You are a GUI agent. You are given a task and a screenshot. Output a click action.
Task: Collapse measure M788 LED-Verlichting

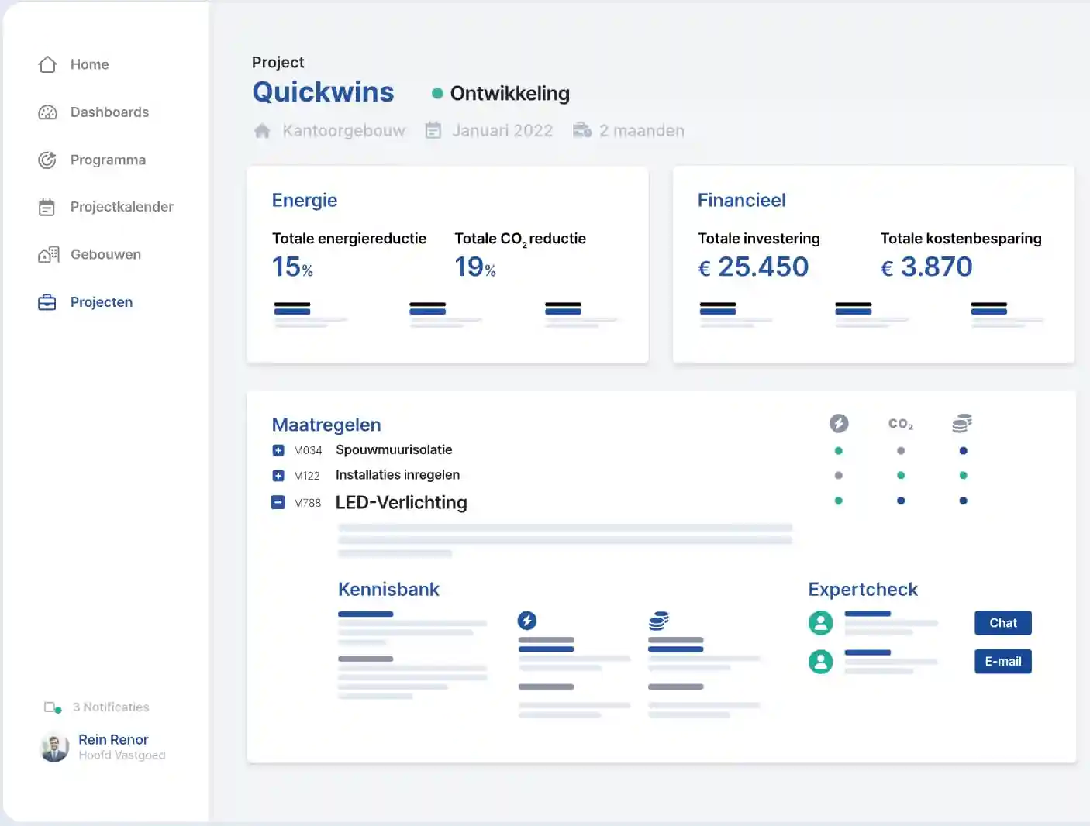pyautogui.click(x=278, y=502)
